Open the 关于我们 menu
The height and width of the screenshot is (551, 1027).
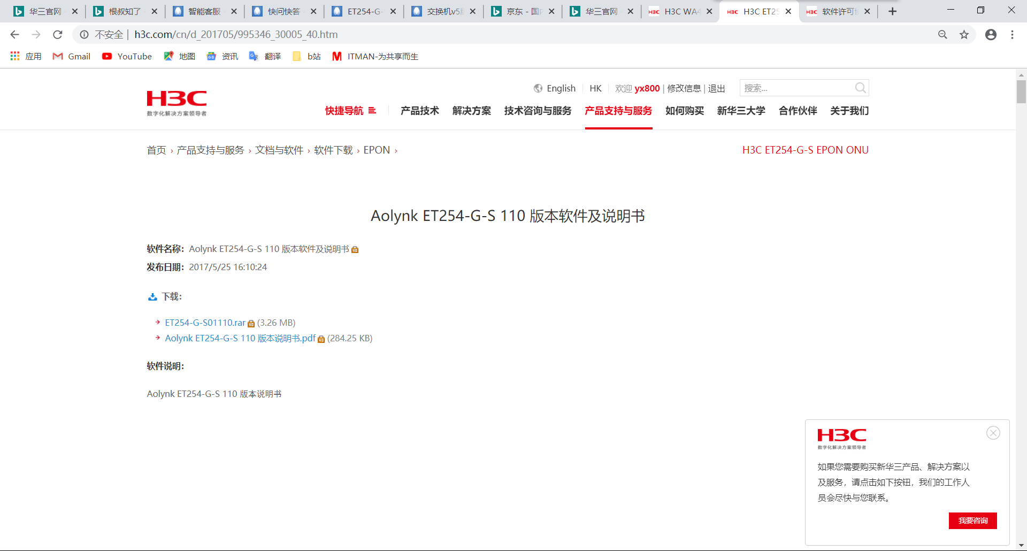[x=849, y=111]
